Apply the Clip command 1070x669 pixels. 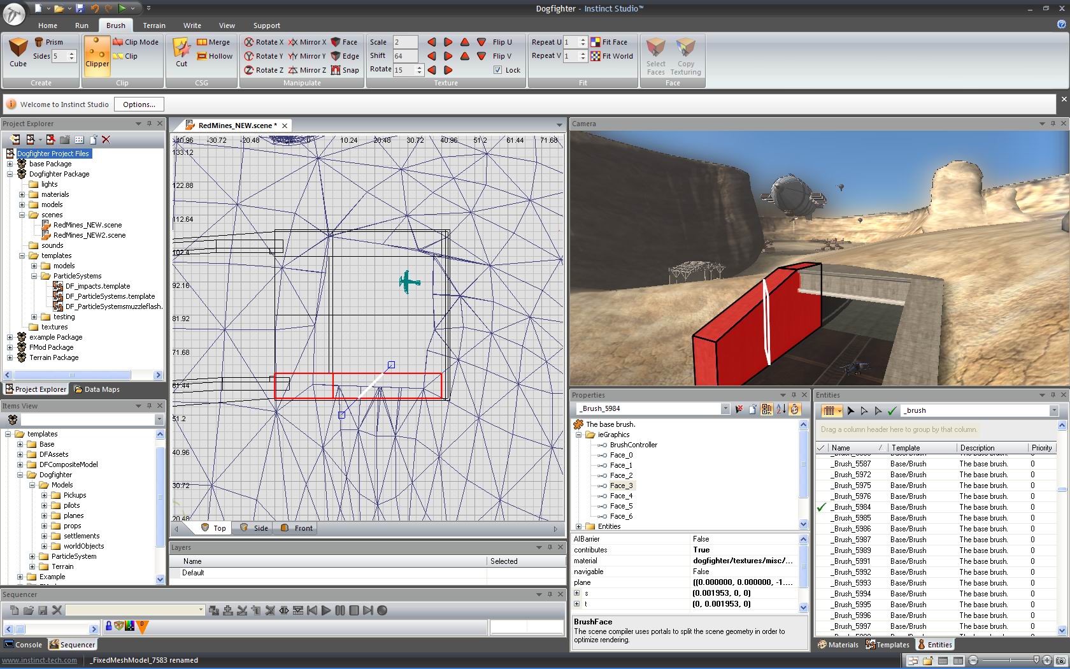[x=125, y=56]
